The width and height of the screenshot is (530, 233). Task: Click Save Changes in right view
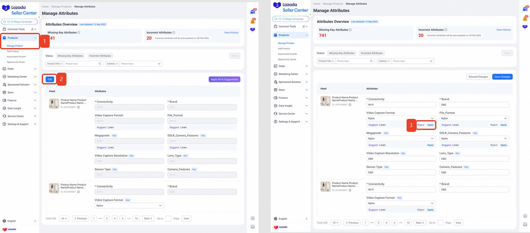pyautogui.click(x=502, y=77)
